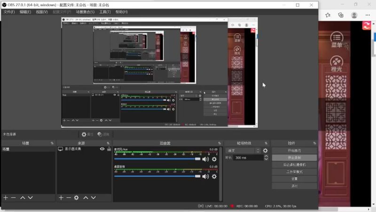Click the red swap icon in browser page corner

click(367, 25)
